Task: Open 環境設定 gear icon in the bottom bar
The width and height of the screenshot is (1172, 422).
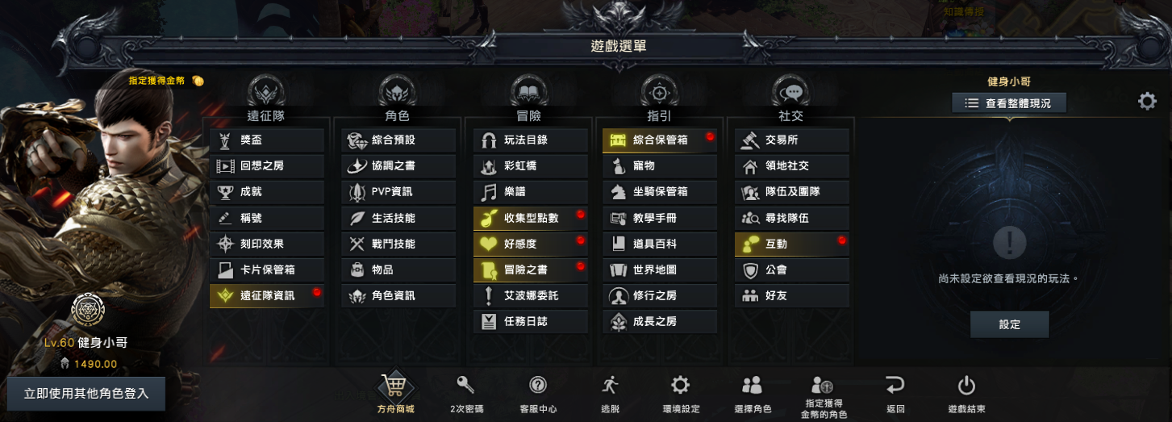Action: pyautogui.click(x=681, y=385)
